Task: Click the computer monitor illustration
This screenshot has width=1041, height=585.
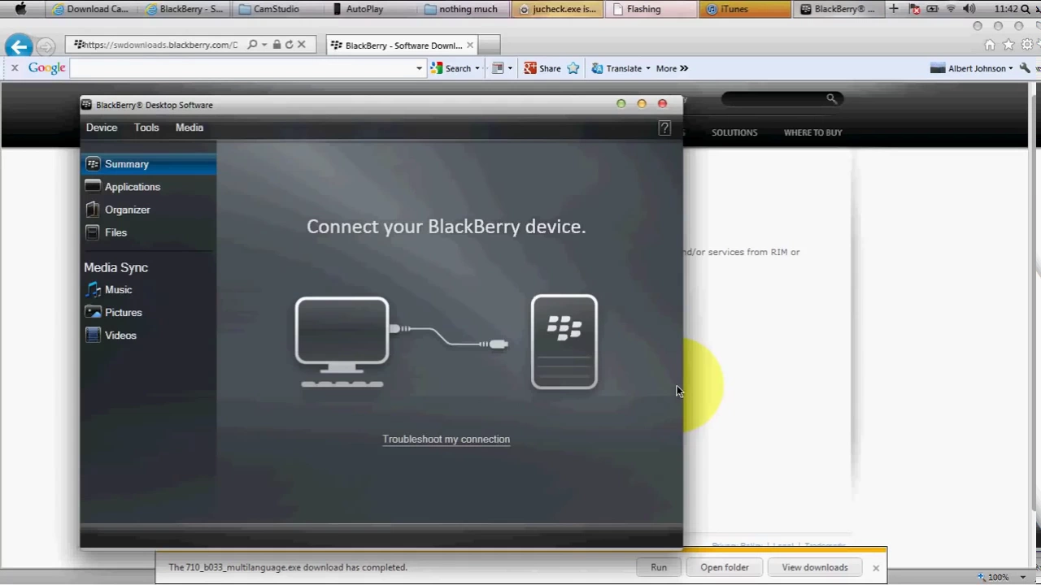Action: 342,342
